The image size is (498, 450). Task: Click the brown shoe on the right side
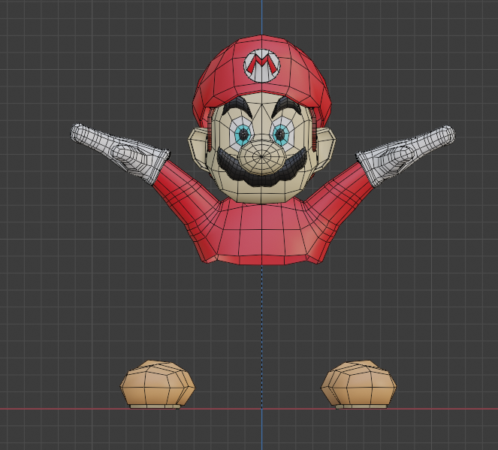(x=359, y=384)
